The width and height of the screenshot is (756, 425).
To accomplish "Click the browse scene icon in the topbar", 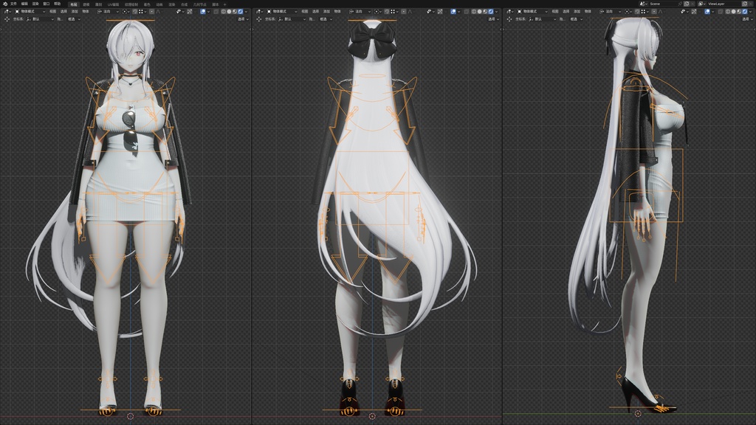I will 642,4.
